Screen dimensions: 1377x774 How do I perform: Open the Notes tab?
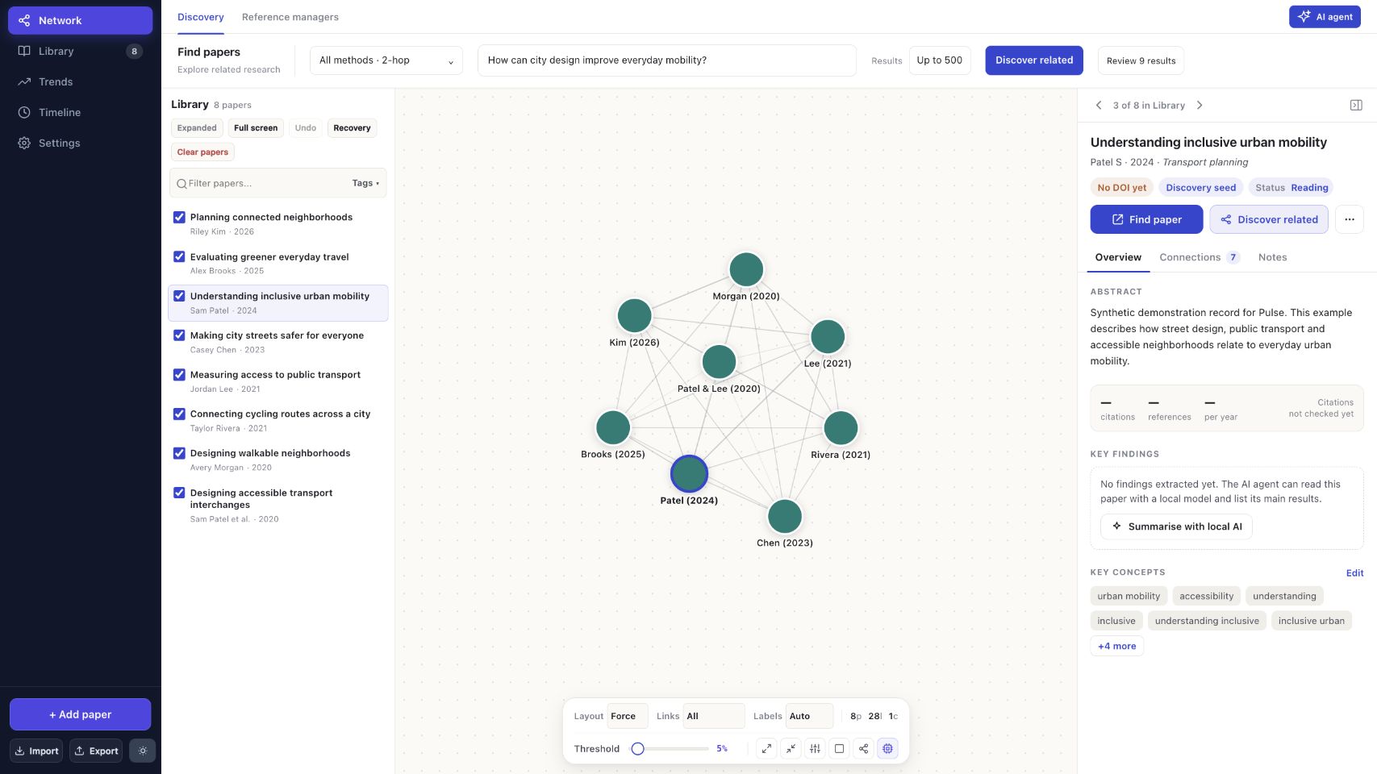[1272, 257]
